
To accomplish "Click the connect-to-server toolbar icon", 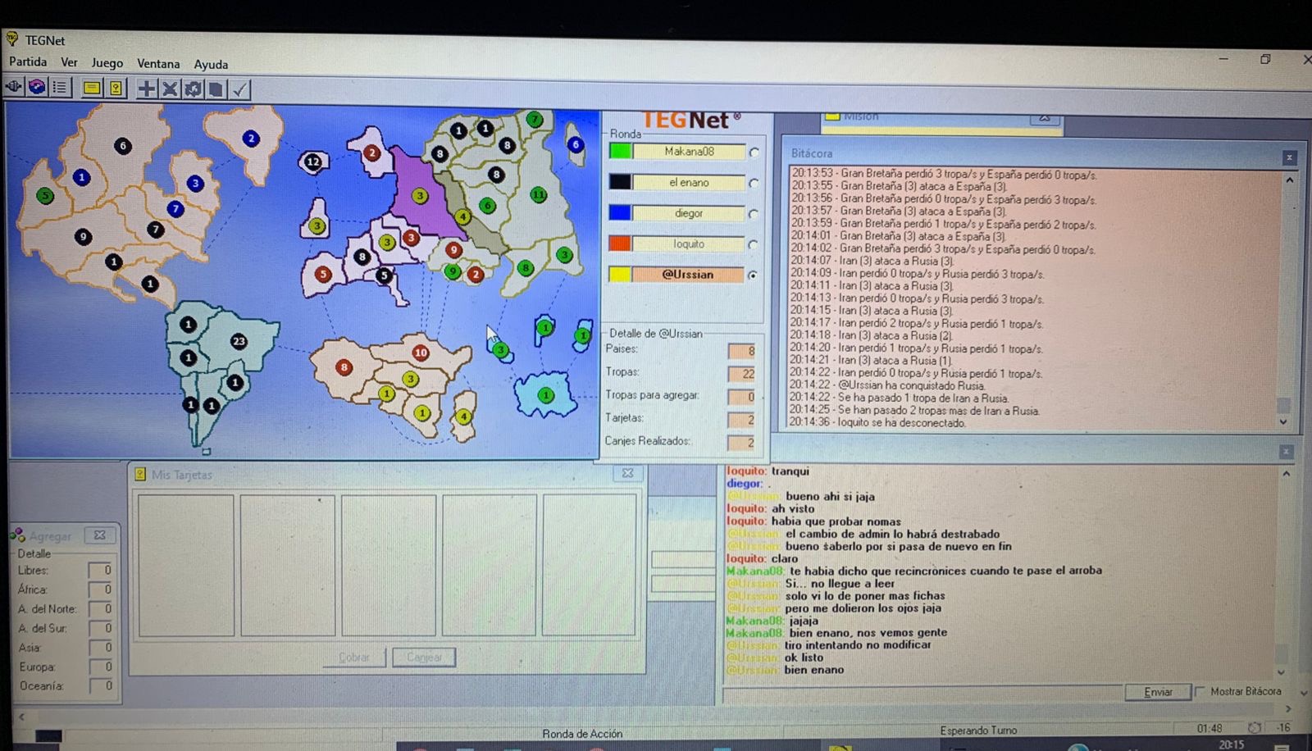I will pos(14,87).
